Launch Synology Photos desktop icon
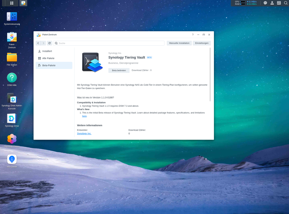This screenshot has width=289, height=214. [x=12, y=139]
